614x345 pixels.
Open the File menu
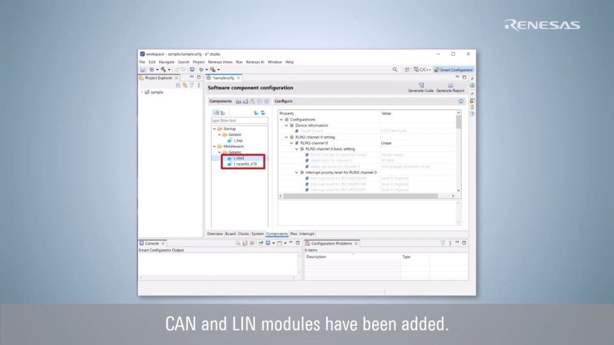pyautogui.click(x=142, y=62)
